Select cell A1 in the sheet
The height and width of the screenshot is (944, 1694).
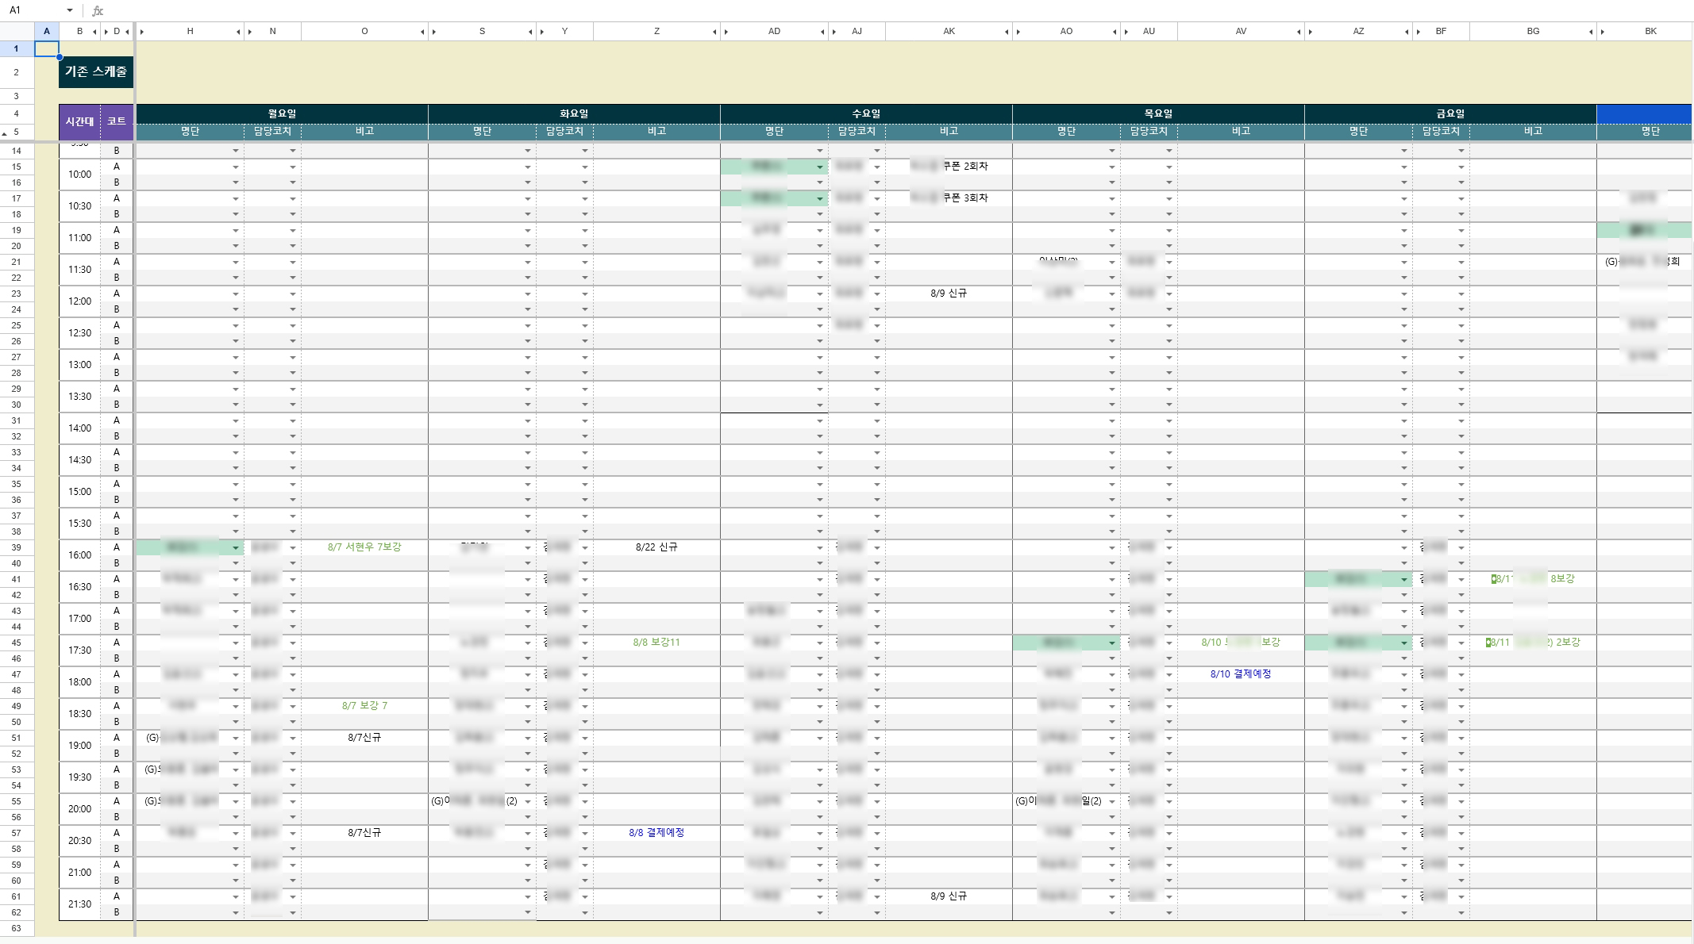[47, 48]
